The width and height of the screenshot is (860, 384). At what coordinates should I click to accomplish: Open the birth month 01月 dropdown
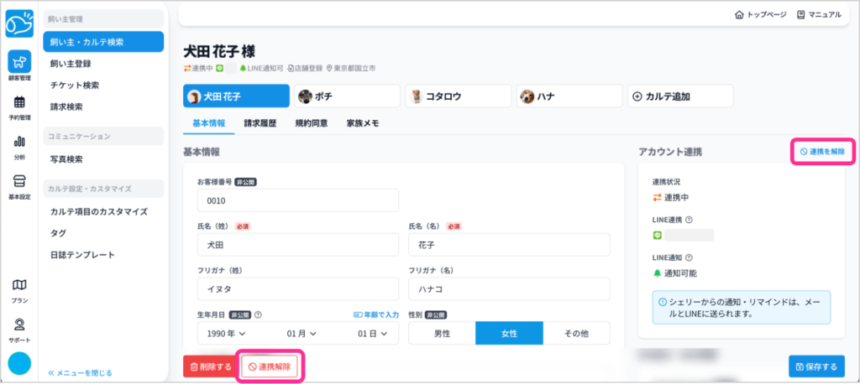coord(302,333)
